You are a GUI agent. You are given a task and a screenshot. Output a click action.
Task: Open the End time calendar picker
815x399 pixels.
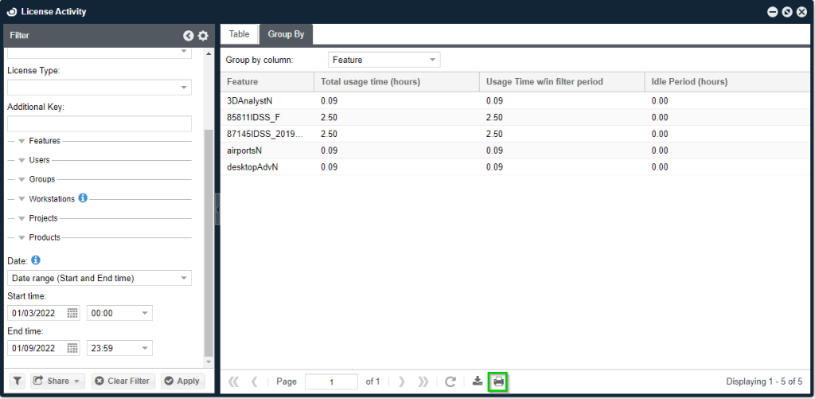(72, 348)
